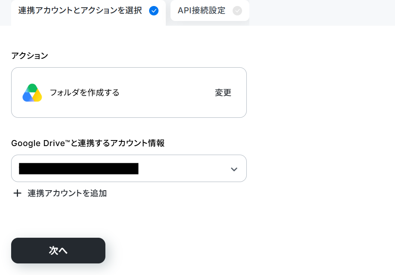Click the Google Drive triangle icon
This screenshot has width=395, height=275.
(32, 93)
